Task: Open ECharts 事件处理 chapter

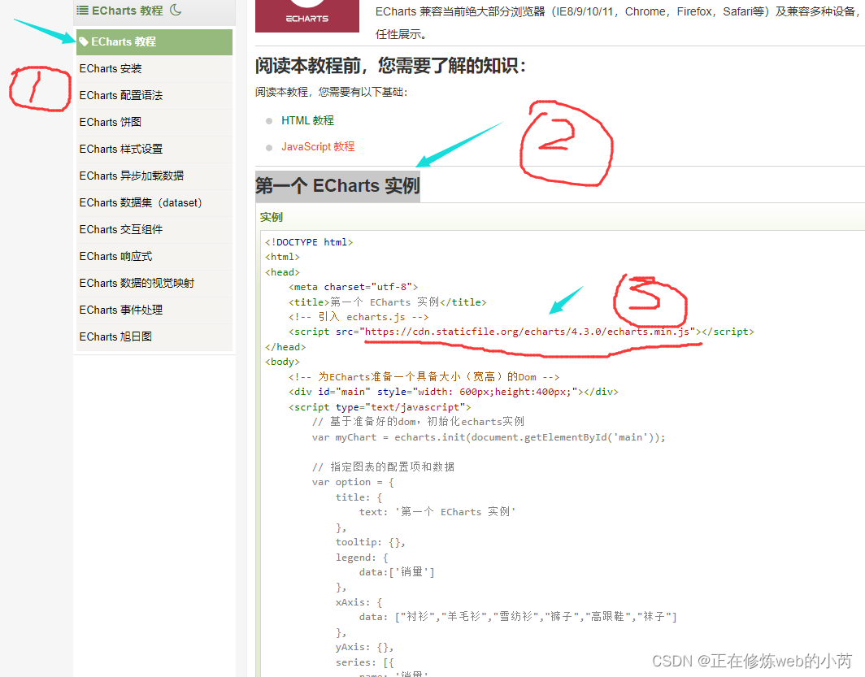Action: pos(154,310)
